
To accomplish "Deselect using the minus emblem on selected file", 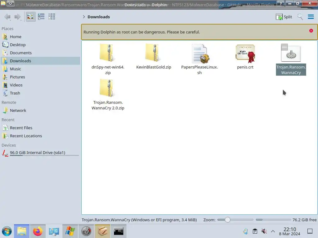I will point(284,47).
